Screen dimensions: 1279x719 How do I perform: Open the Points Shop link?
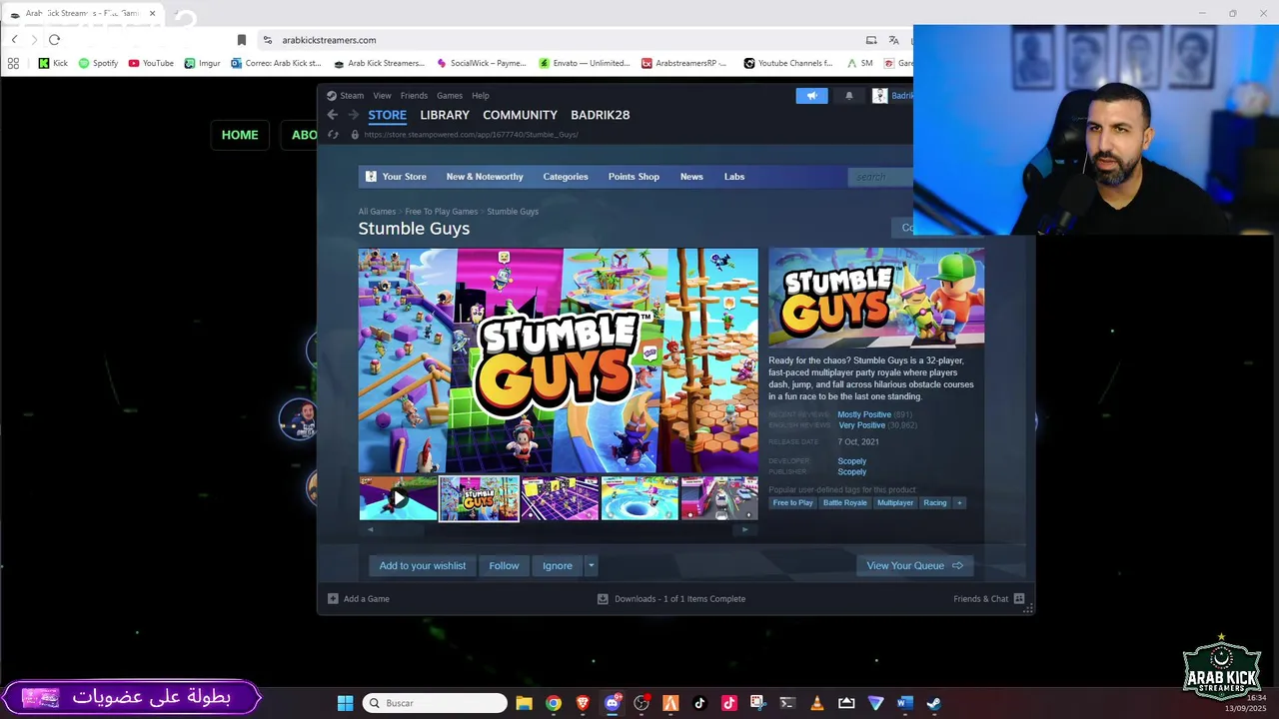[634, 177]
